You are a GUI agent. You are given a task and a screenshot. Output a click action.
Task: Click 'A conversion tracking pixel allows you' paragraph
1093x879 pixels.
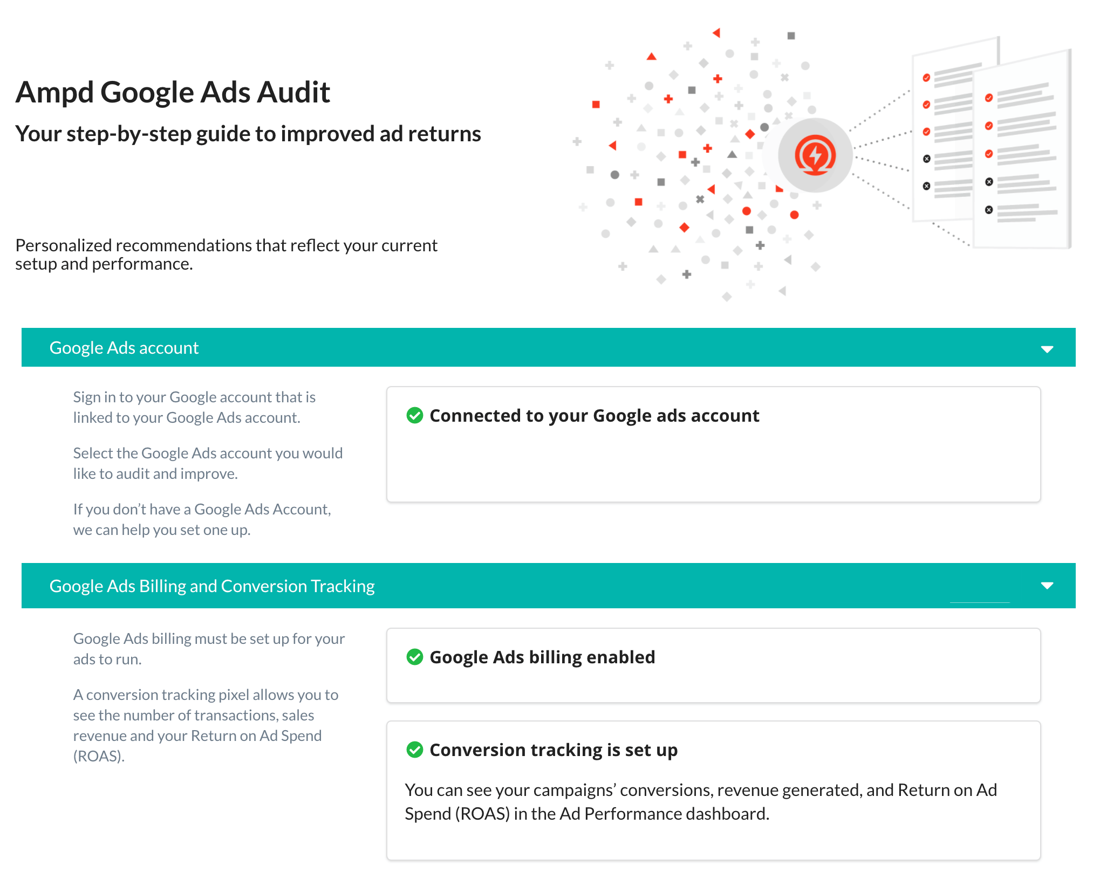tap(206, 725)
